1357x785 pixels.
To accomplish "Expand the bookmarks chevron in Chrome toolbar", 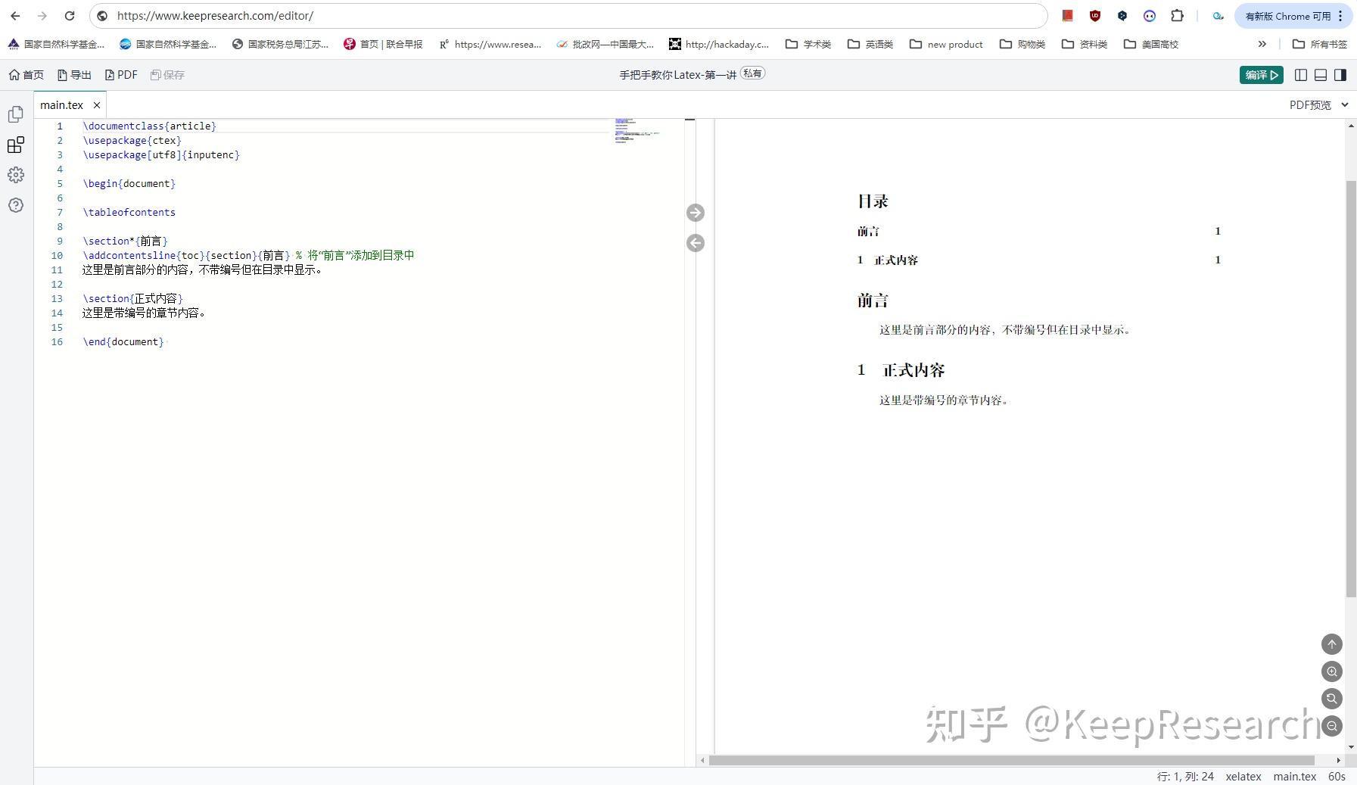I will click(1262, 44).
